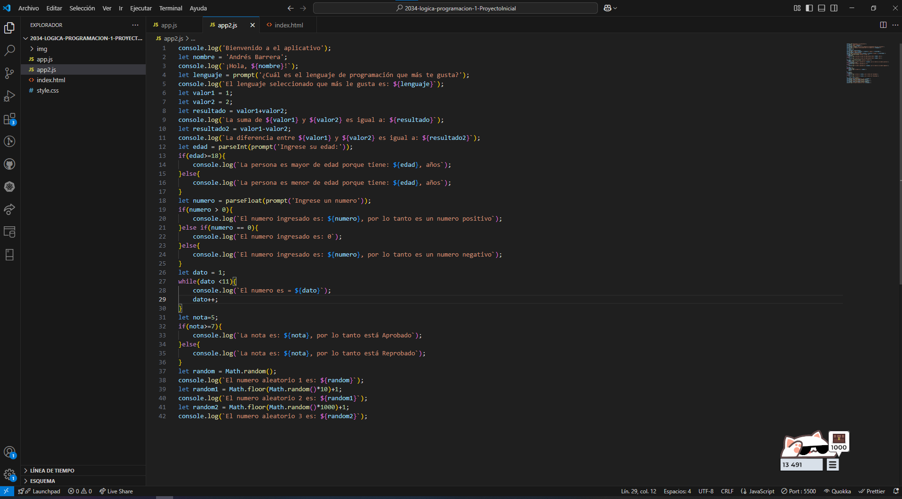Go to line via Lín. 29, col. 12
Image resolution: width=902 pixels, height=499 pixels.
pos(639,491)
